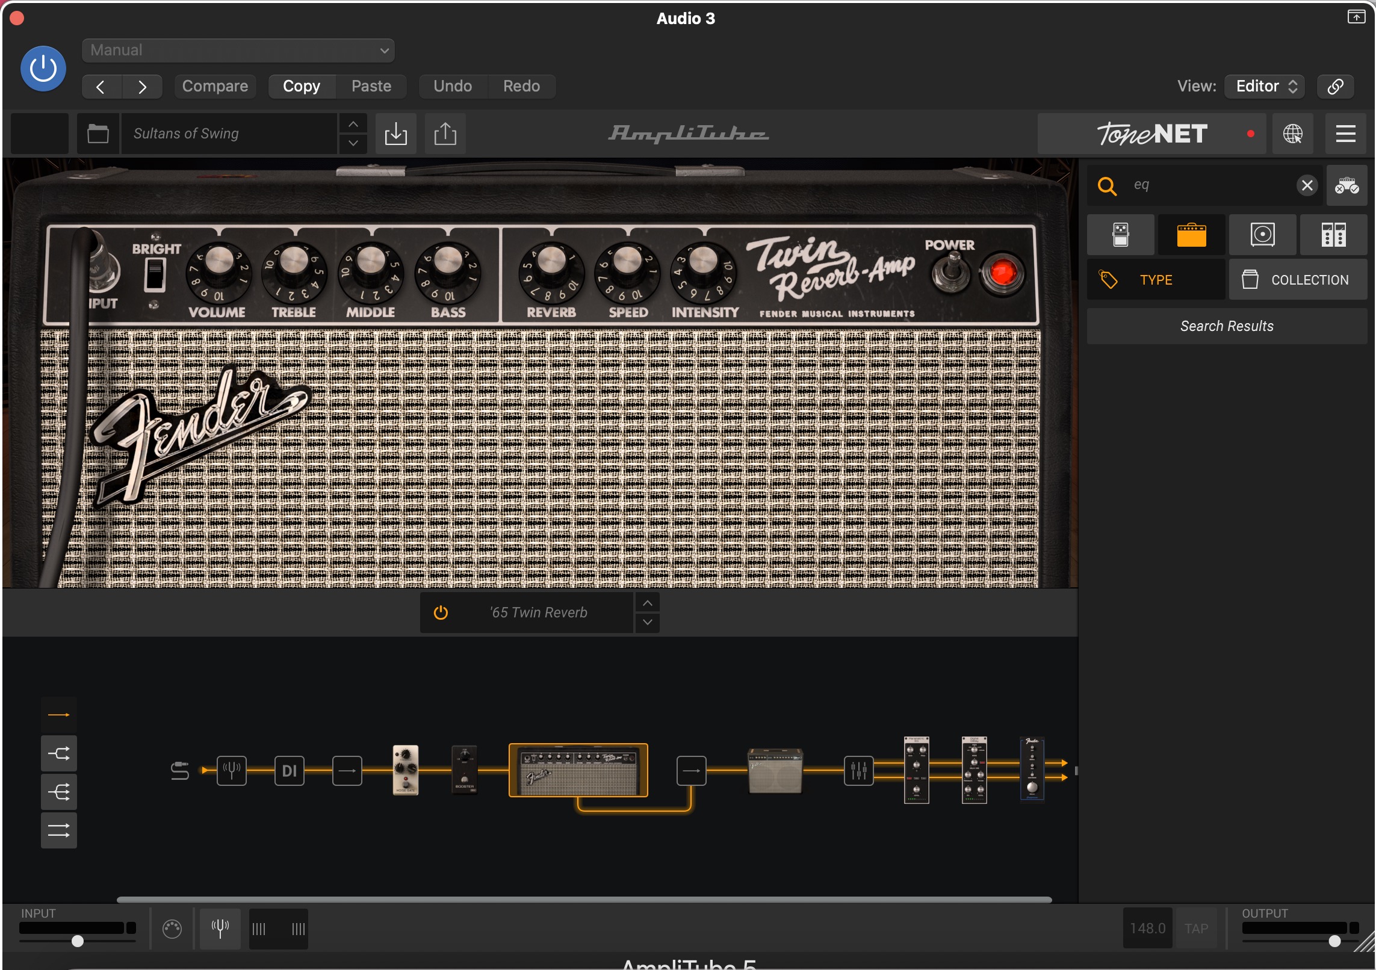1376x970 pixels.
Task: Switch to the COLLECTION tab
Action: (x=1298, y=280)
